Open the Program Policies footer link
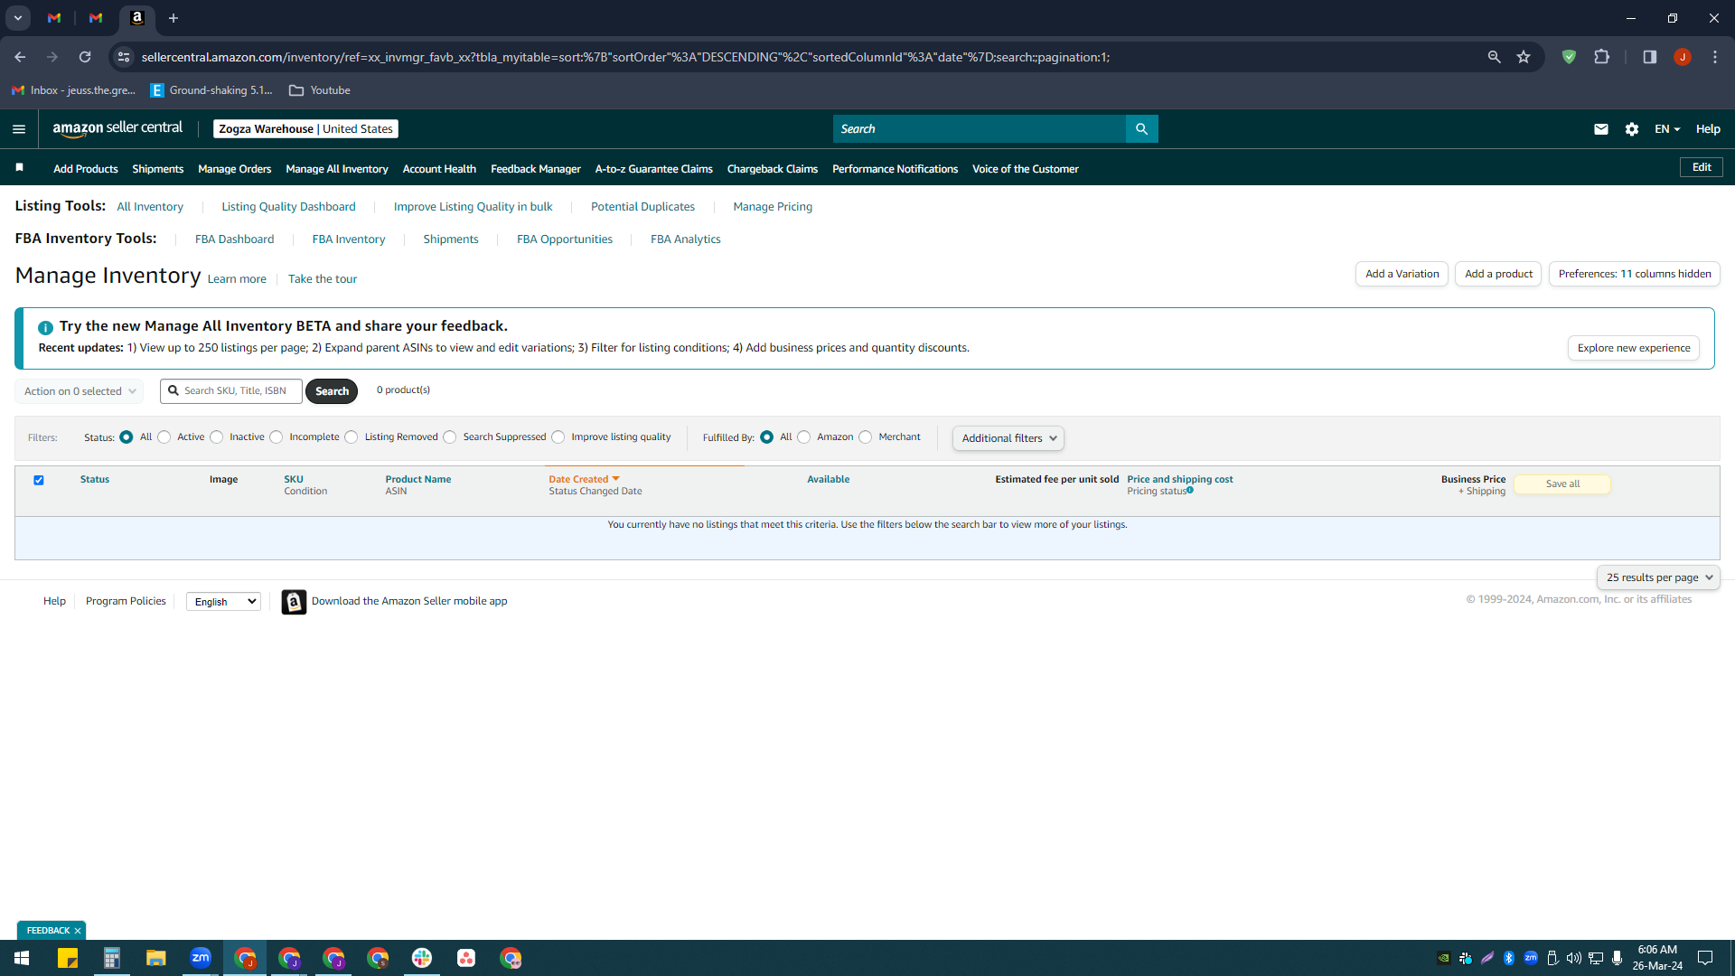The height and width of the screenshot is (976, 1735). click(126, 602)
